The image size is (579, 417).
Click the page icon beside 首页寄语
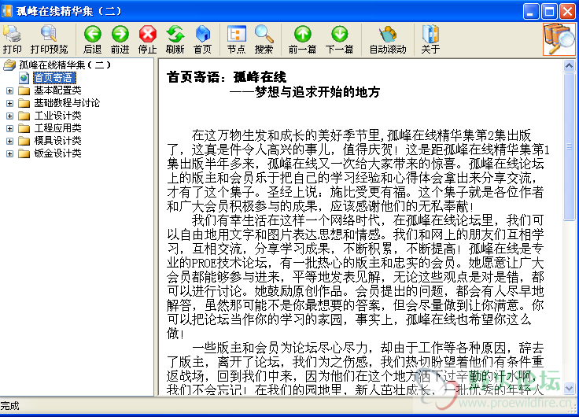(24, 78)
